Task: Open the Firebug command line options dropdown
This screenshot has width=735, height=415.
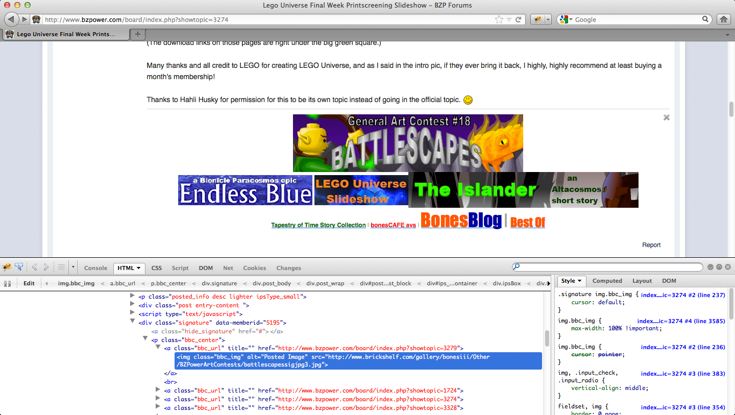Action: point(73,267)
